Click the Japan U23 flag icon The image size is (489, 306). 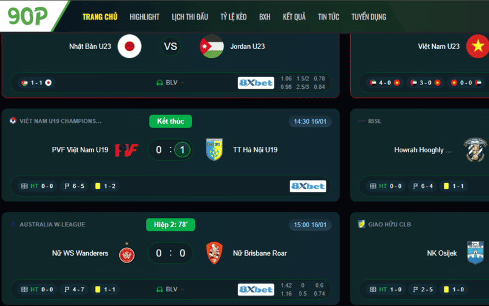(x=130, y=47)
